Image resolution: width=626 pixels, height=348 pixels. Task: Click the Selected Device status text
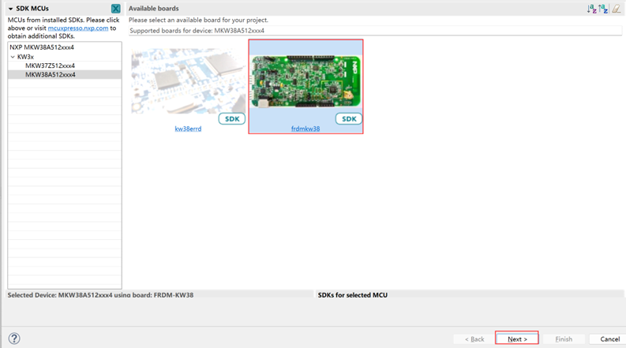click(x=100, y=295)
